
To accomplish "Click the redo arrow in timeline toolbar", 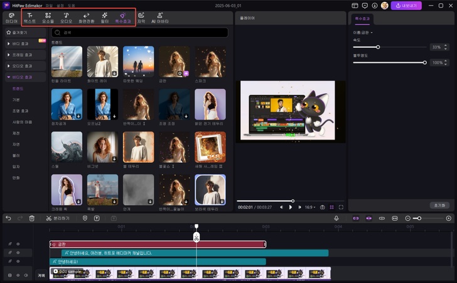I will 20,218.
